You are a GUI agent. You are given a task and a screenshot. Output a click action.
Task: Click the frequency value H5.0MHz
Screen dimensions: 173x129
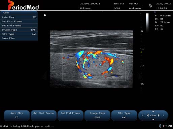pos(166,16)
